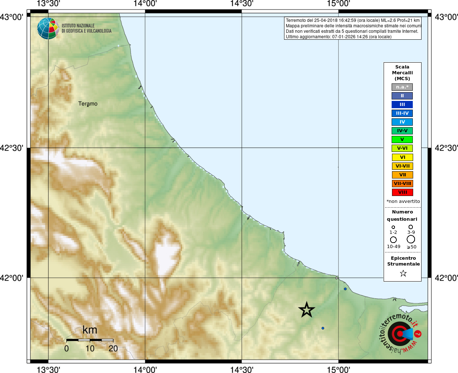
Task: Select the 3-9 questionnaires circle in legend
Action: [411, 227]
